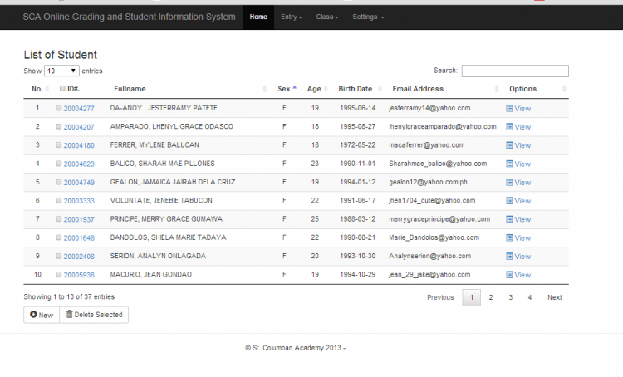
Task: Sort by the Sex column arrow
Action: tap(294, 88)
